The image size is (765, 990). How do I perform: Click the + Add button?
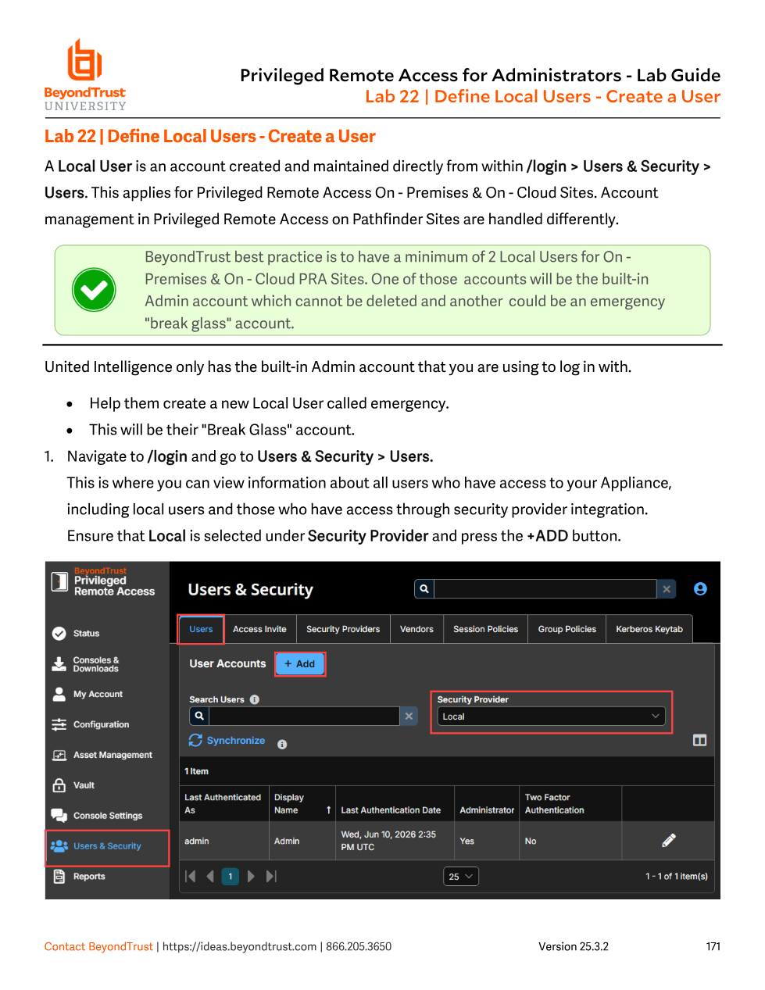point(300,664)
